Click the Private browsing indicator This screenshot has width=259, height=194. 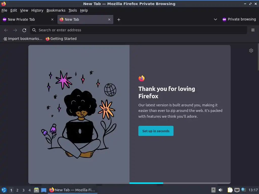click(x=239, y=19)
